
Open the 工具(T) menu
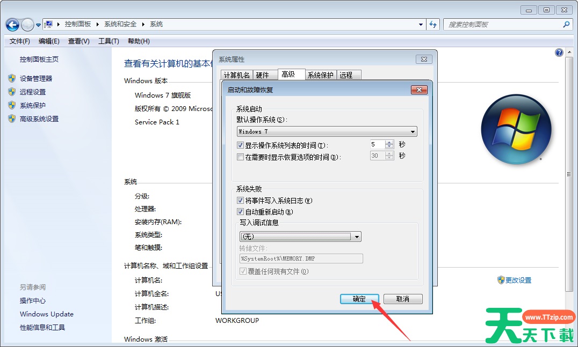pyautogui.click(x=109, y=41)
